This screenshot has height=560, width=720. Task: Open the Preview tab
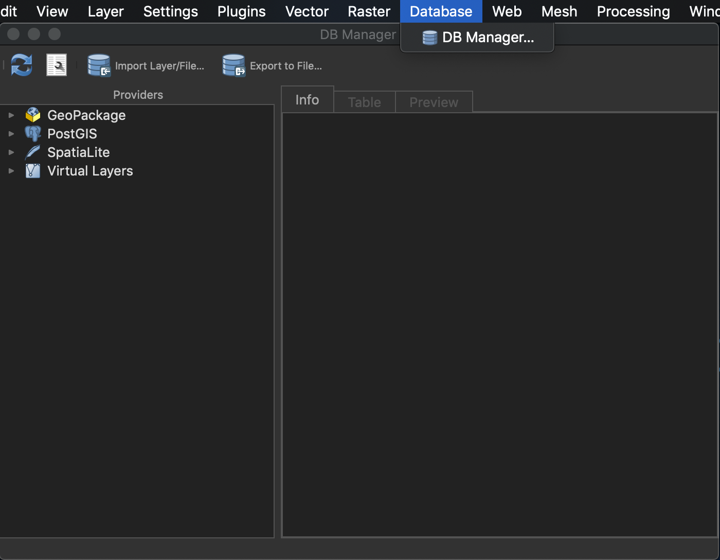coord(434,101)
